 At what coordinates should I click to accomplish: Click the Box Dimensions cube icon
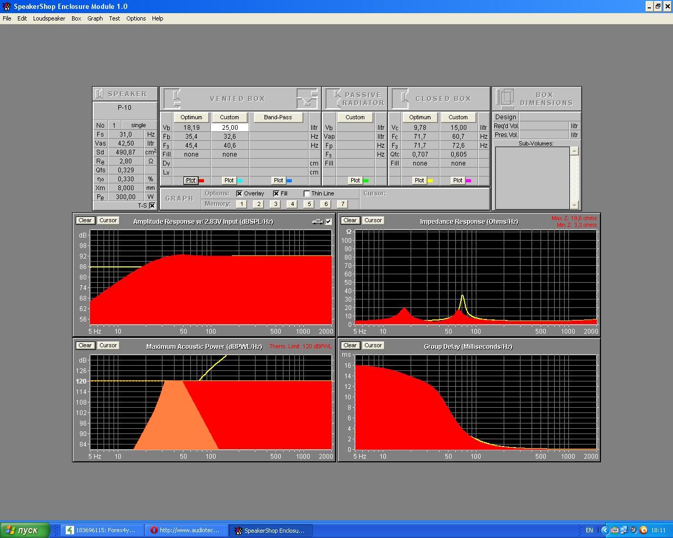tap(505, 98)
